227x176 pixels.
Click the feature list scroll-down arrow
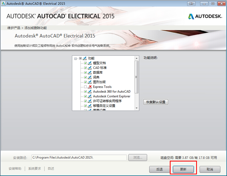pyautogui.click(x=137, y=108)
